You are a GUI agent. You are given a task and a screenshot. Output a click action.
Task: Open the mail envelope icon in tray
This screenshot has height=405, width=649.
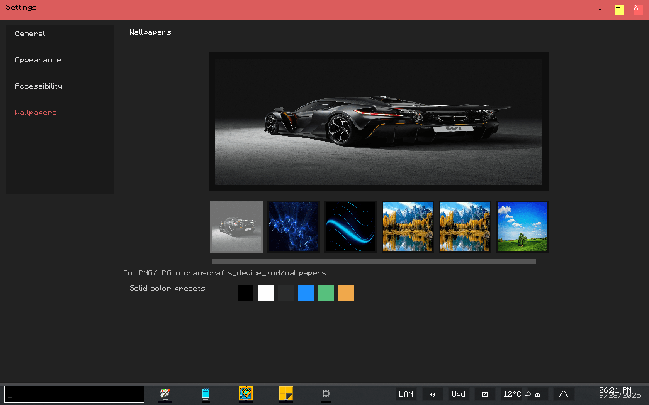click(x=485, y=394)
